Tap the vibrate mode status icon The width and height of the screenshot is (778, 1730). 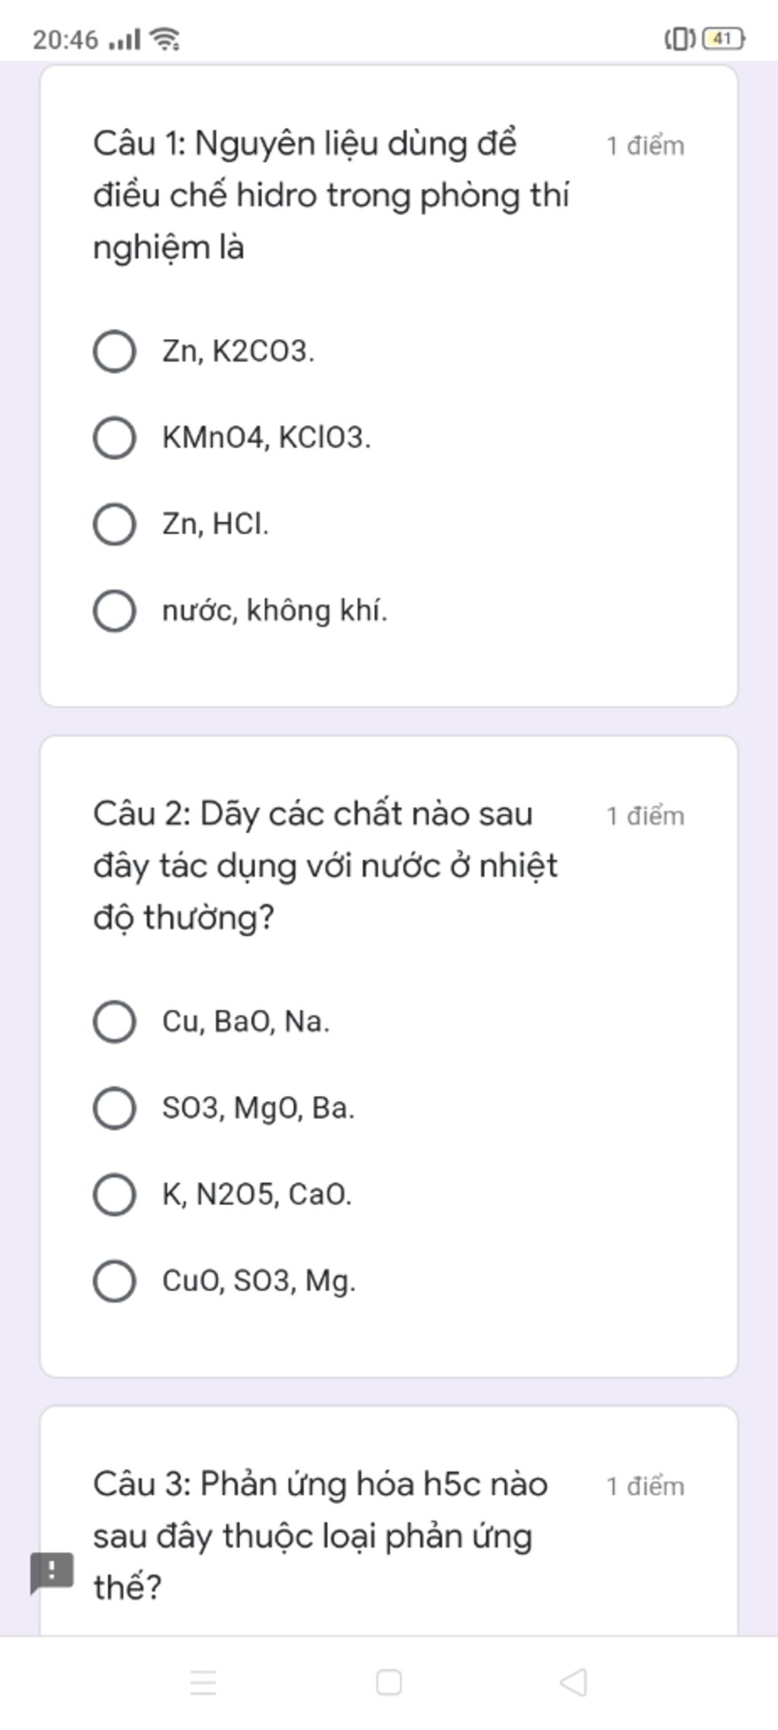click(681, 38)
